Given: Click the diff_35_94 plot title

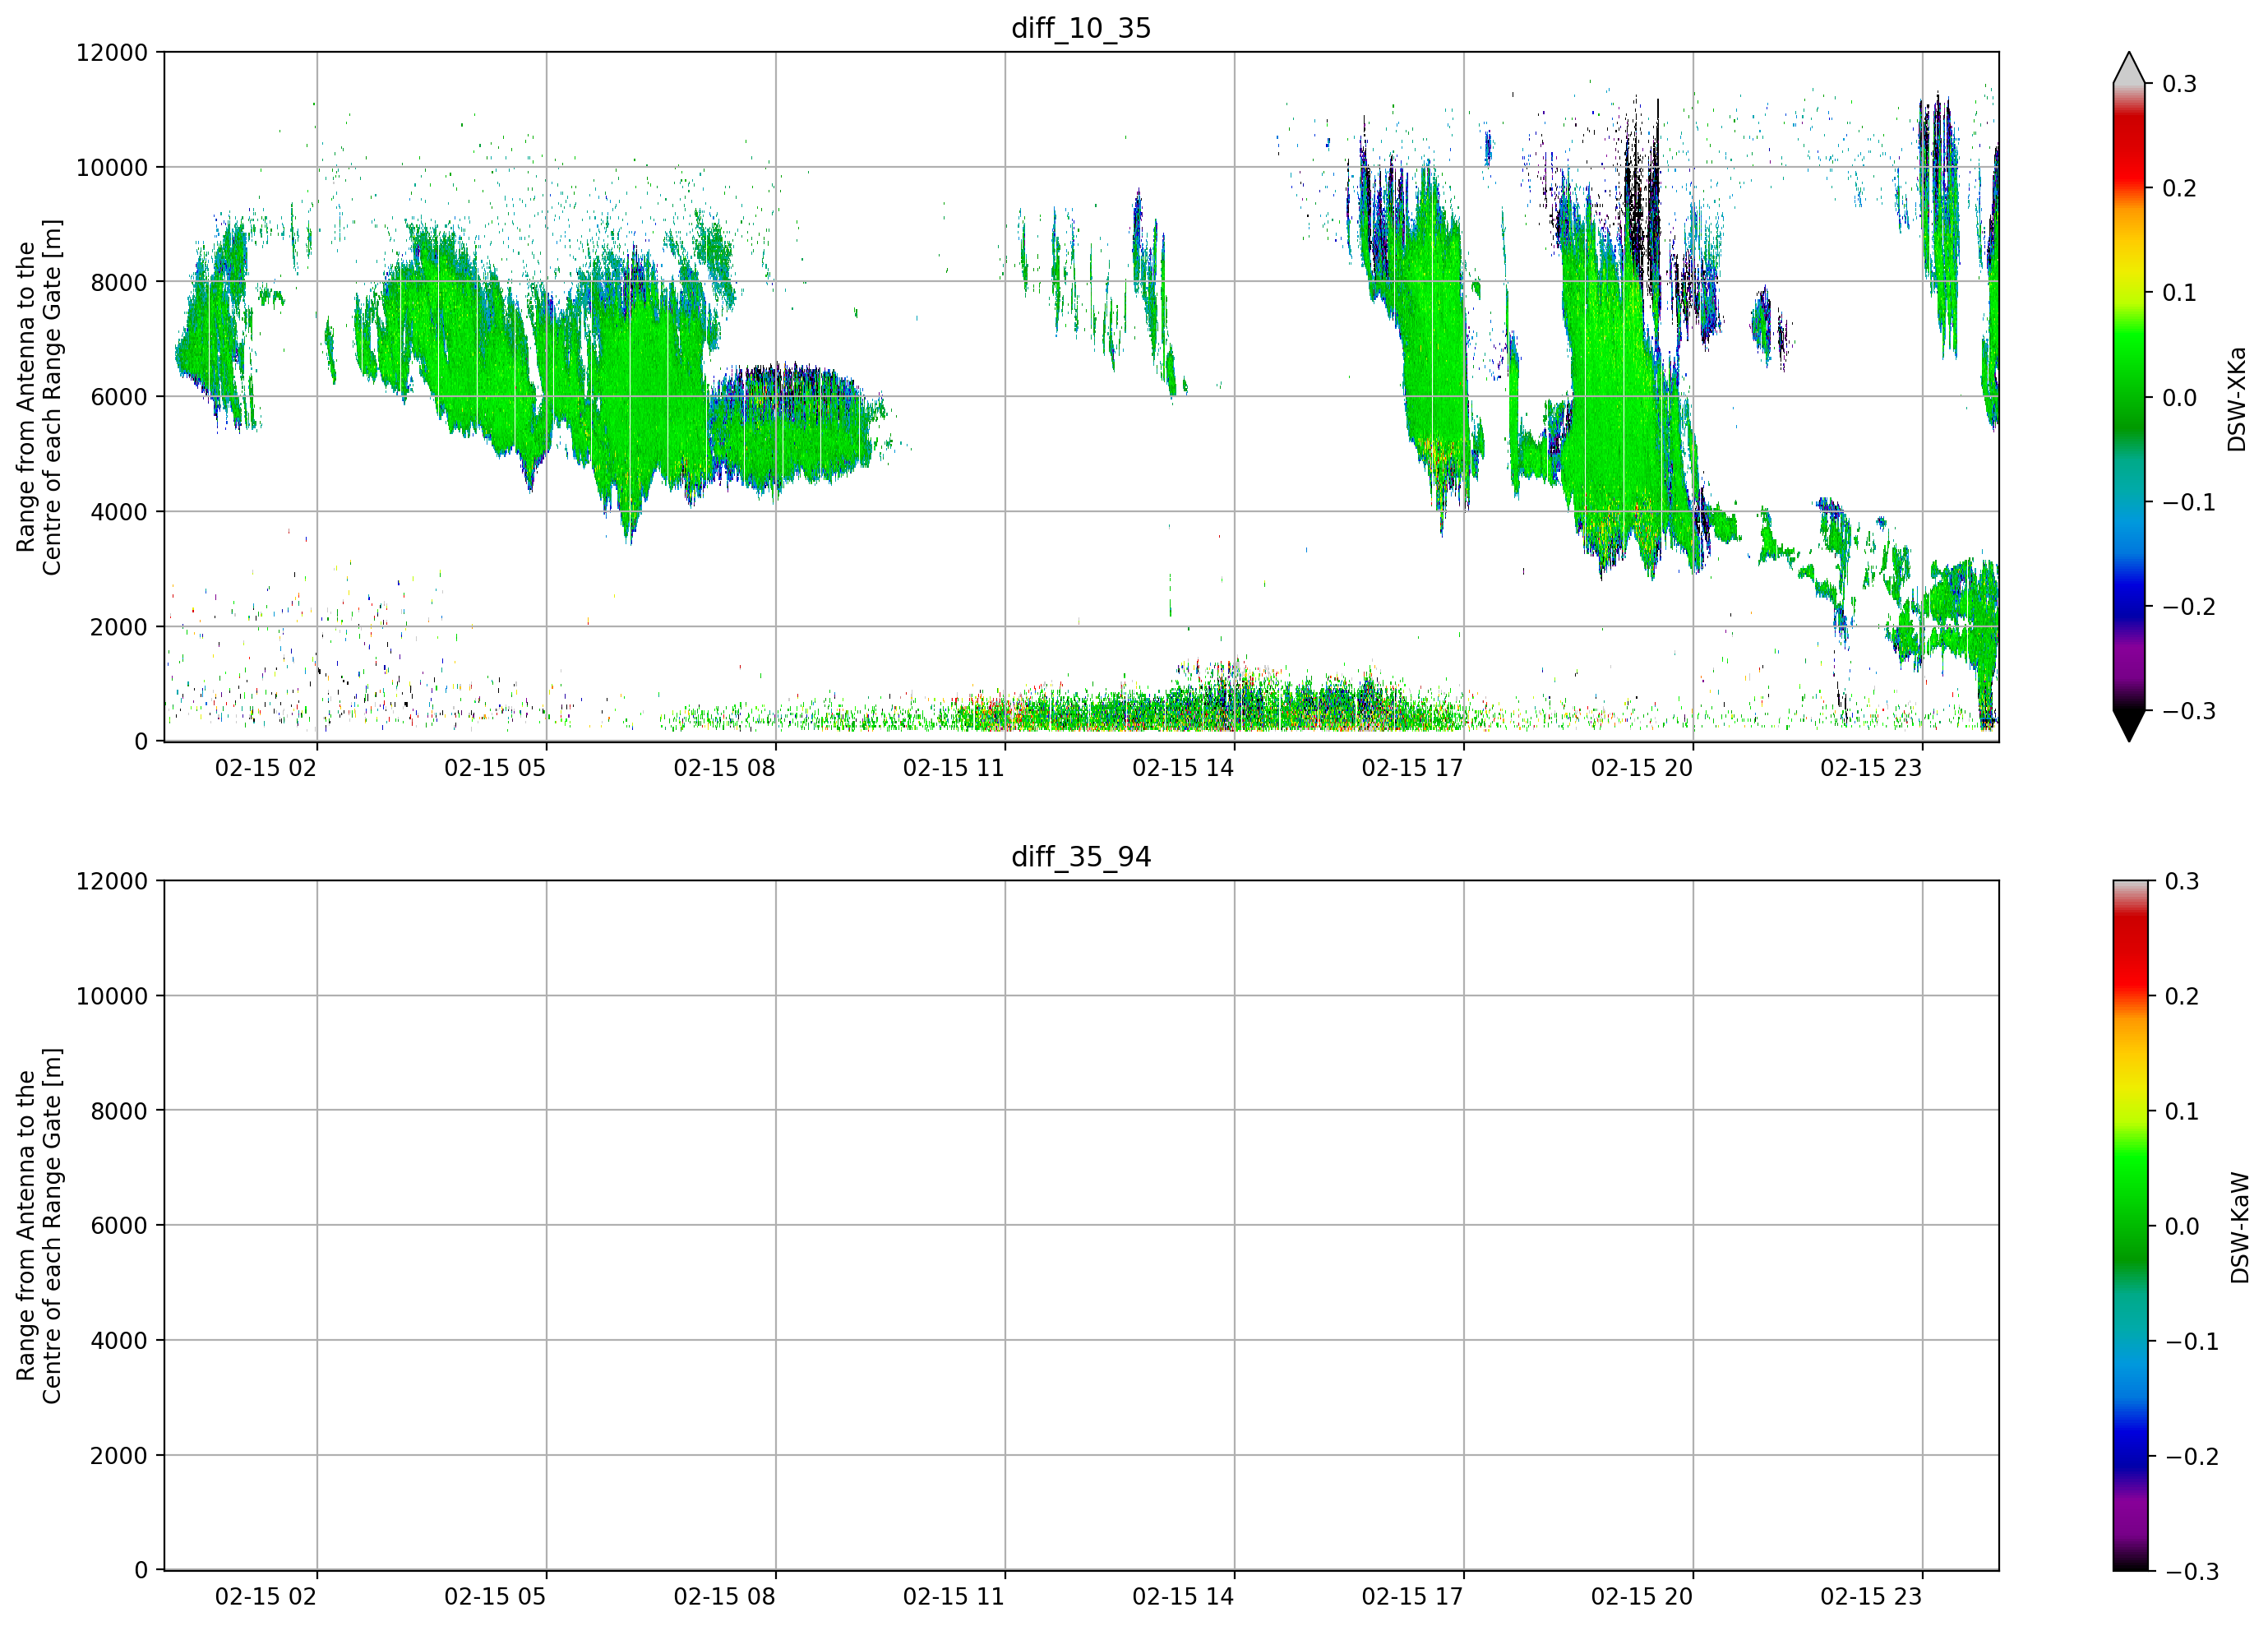Looking at the screenshot, I should click(x=1081, y=857).
